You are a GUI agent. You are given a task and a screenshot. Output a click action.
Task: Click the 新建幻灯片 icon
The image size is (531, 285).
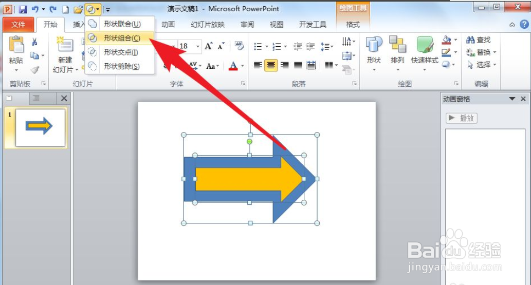(65, 45)
